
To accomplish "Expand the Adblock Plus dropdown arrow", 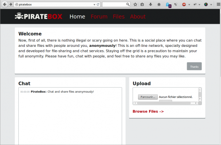I will click(x=189, y=5).
